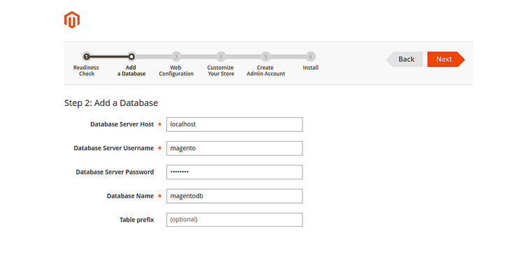Focus the Database Name field
This screenshot has width=524, height=268.
pos(235,196)
